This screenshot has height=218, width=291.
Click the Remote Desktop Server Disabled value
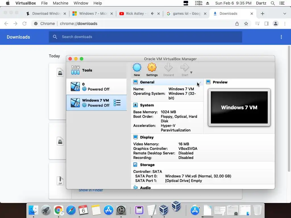(186, 153)
